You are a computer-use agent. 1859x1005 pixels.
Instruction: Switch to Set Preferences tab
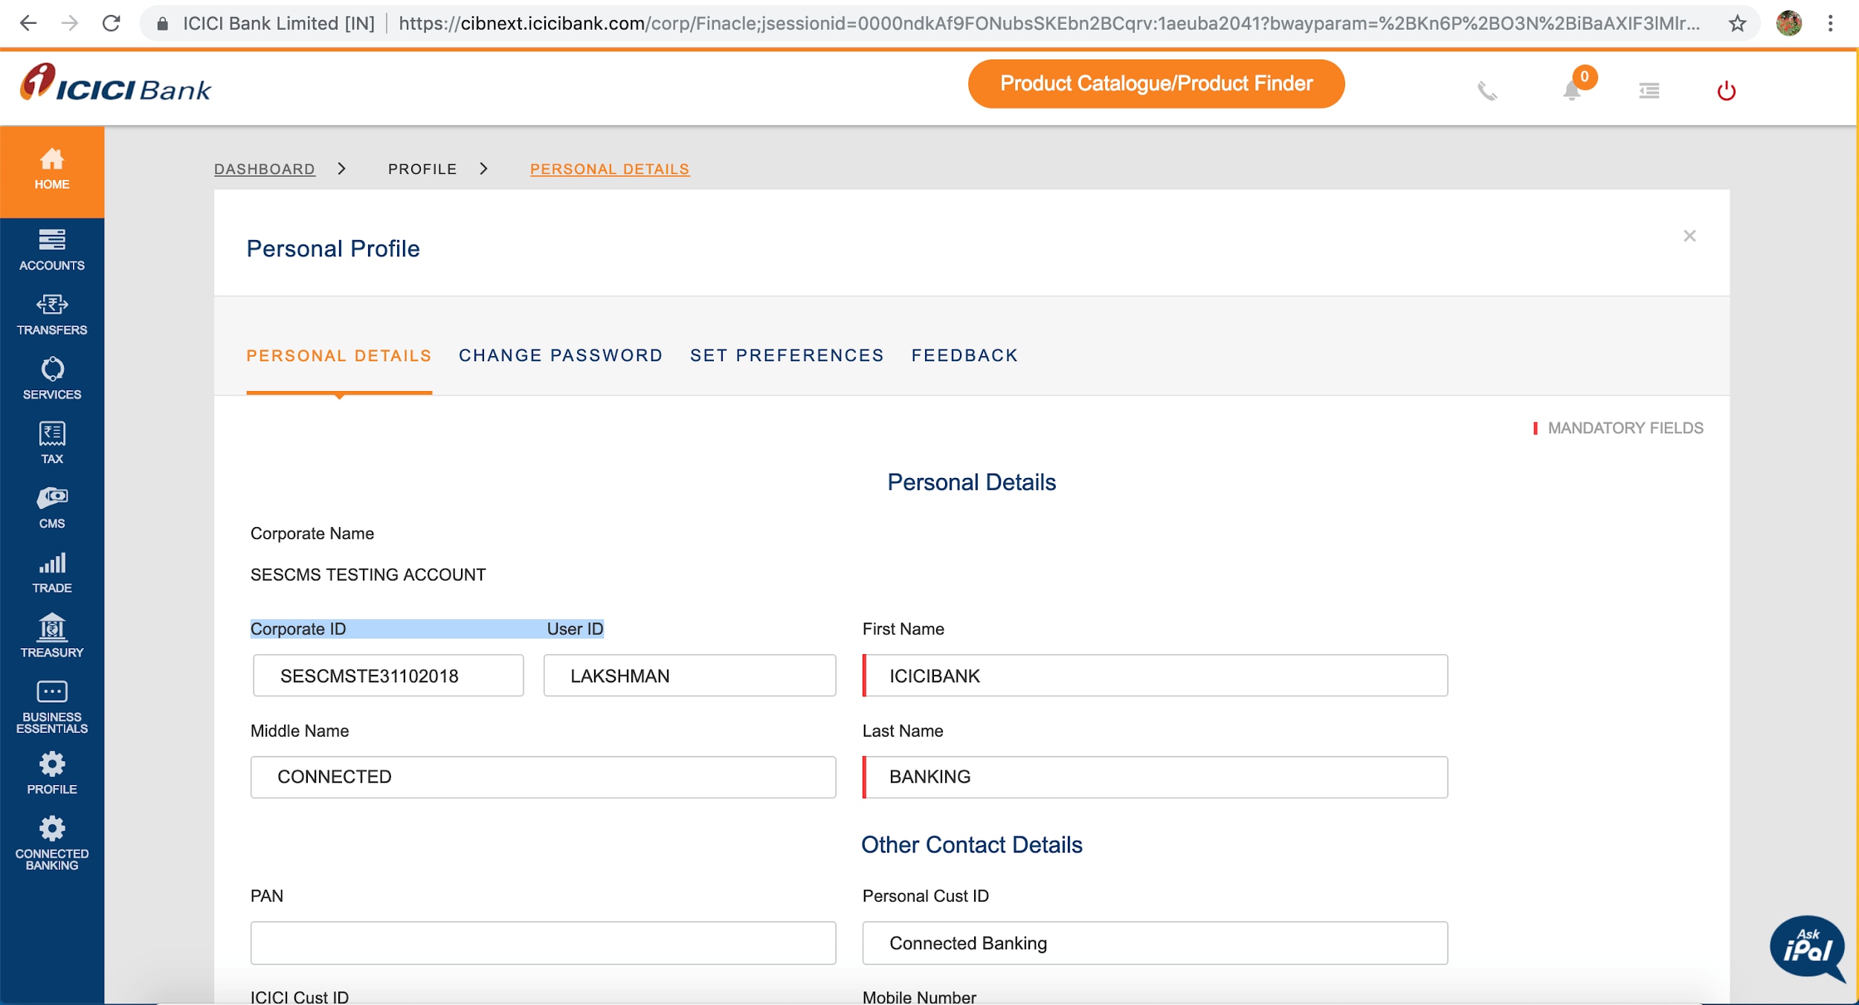click(x=787, y=355)
